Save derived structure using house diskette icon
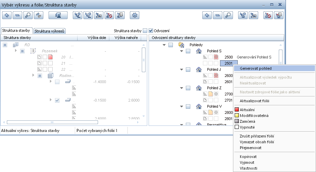 click(279, 15)
